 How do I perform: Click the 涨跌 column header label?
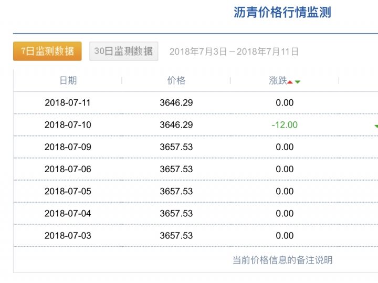click(x=278, y=80)
